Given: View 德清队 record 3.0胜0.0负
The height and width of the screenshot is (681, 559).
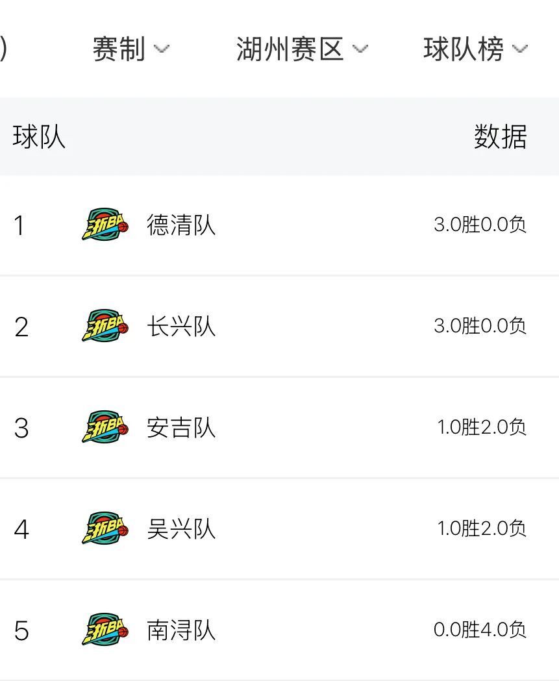Looking at the screenshot, I should coord(480,225).
